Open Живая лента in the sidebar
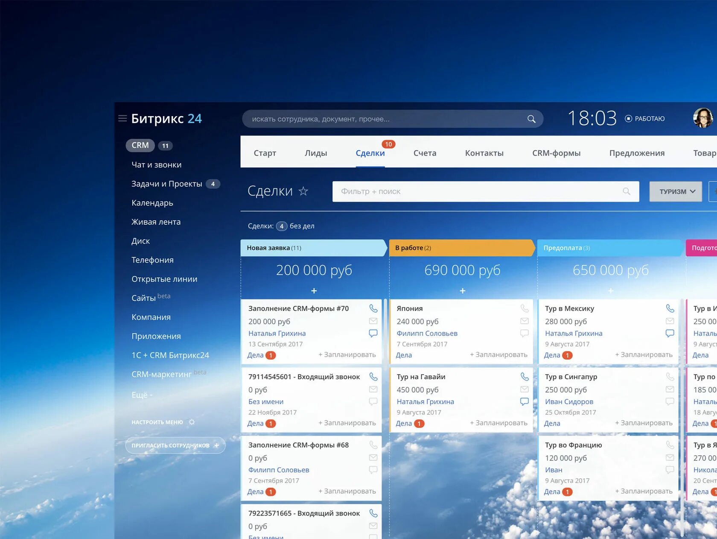Image resolution: width=717 pixels, height=539 pixels. 156,222
